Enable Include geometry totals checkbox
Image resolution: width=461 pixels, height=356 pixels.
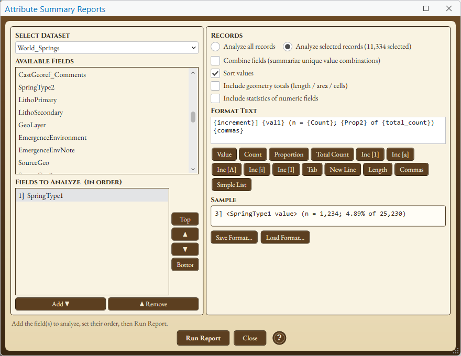(x=215, y=86)
